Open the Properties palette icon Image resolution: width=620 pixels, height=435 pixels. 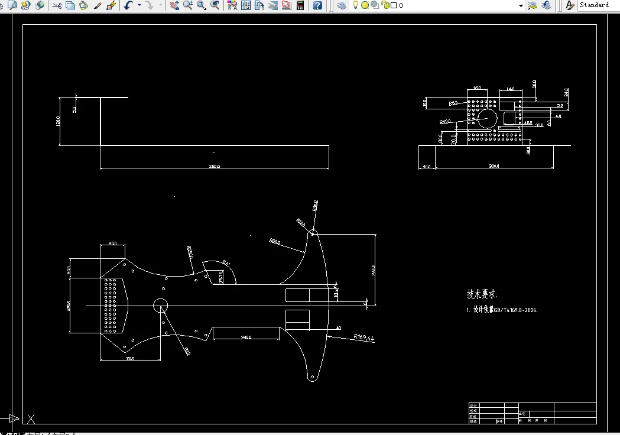click(232, 5)
